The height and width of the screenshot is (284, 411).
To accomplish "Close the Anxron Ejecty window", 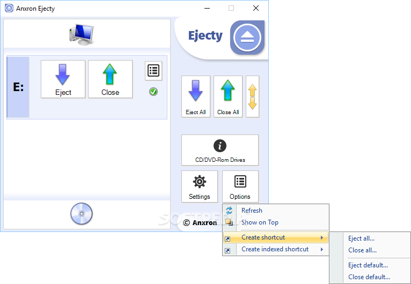I will coord(256,9).
